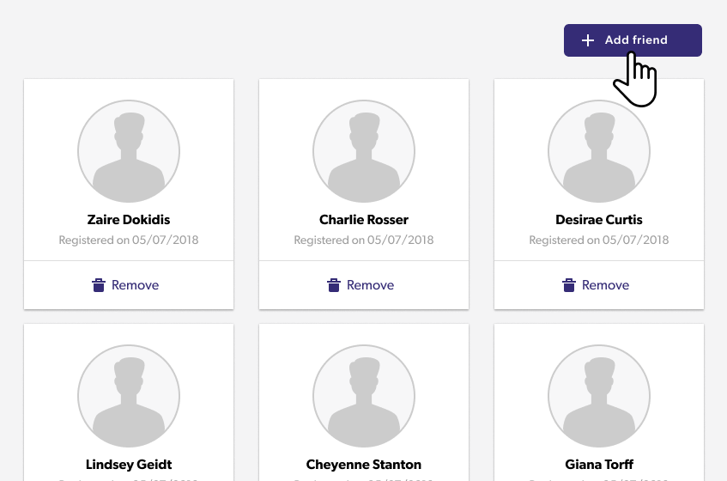Click trash icon under Charlie Rosser
Viewport: 727px width, 481px height.
click(x=334, y=285)
